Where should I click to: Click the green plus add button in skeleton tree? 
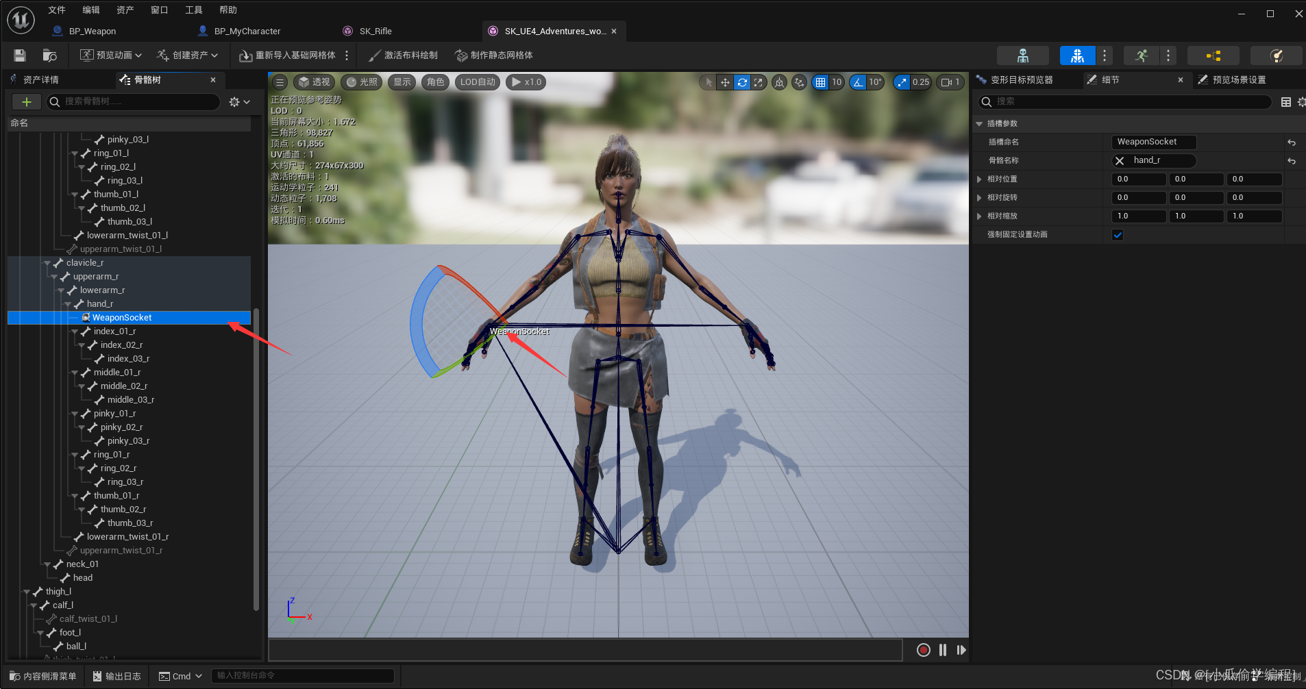27,102
